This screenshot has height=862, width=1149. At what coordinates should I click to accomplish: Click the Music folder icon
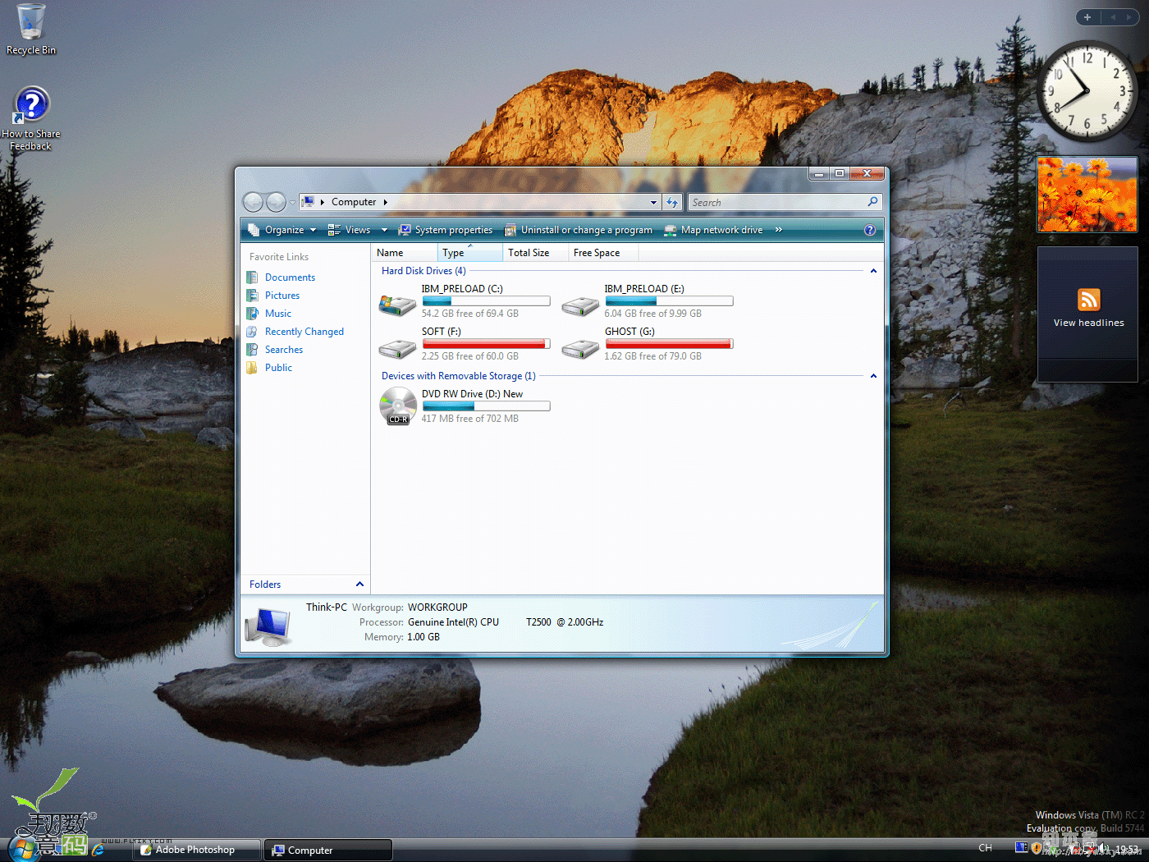point(252,314)
